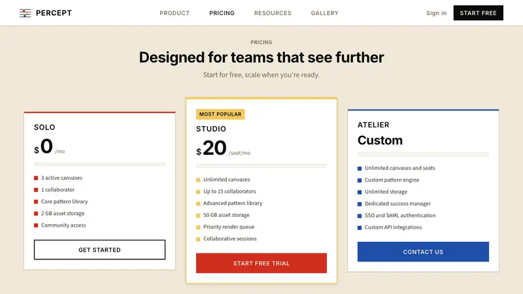Begin the Start Free Trial for Studio

[x=261, y=263]
